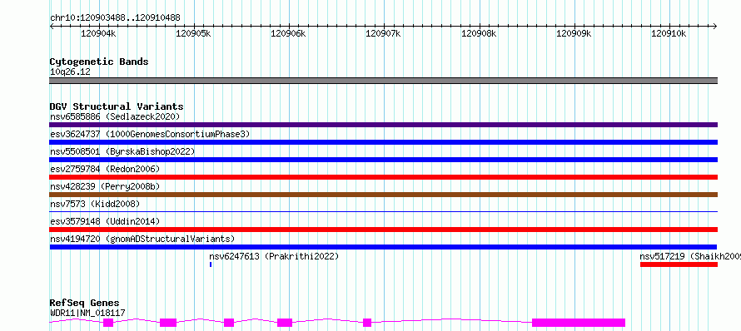Open variant nsv7573 (Kidd2008) label
741x331 pixels.
click(x=95, y=204)
